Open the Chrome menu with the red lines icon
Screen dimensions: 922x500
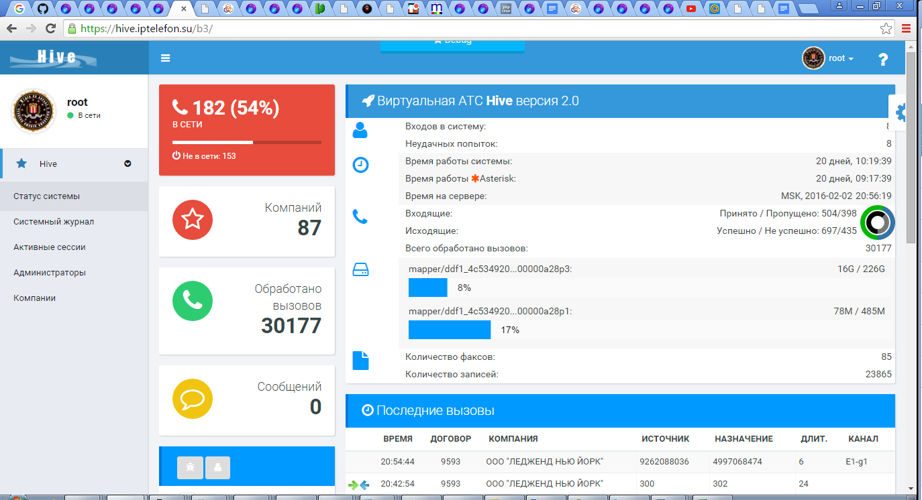(x=907, y=29)
